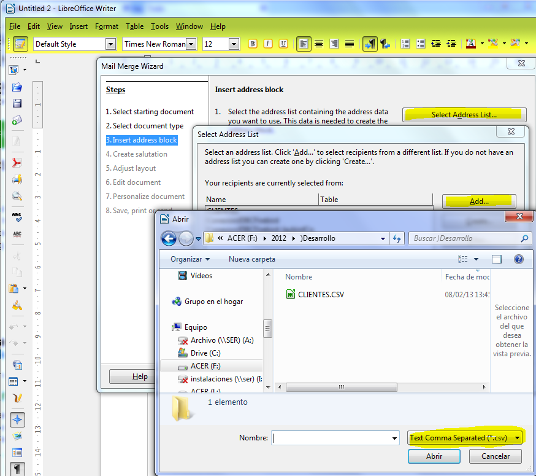Toggle Bold formatting
The image size is (536, 476).
(253, 44)
